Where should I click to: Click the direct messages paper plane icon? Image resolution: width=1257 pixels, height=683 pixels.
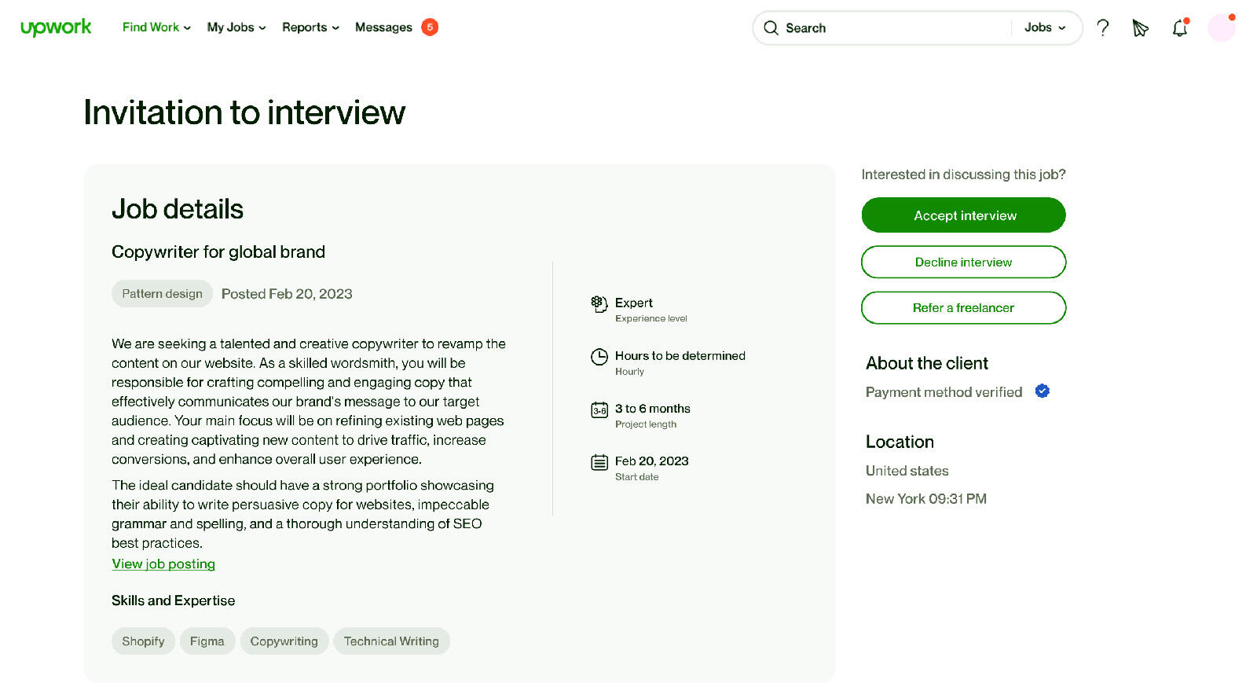point(1139,28)
